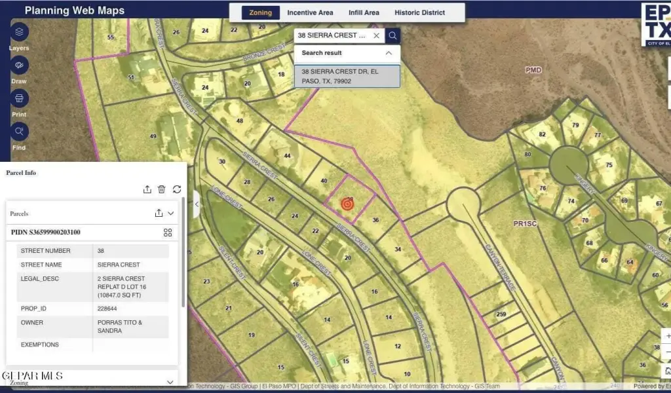Collapse the Parcels section
The image size is (671, 393).
[171, 213]
